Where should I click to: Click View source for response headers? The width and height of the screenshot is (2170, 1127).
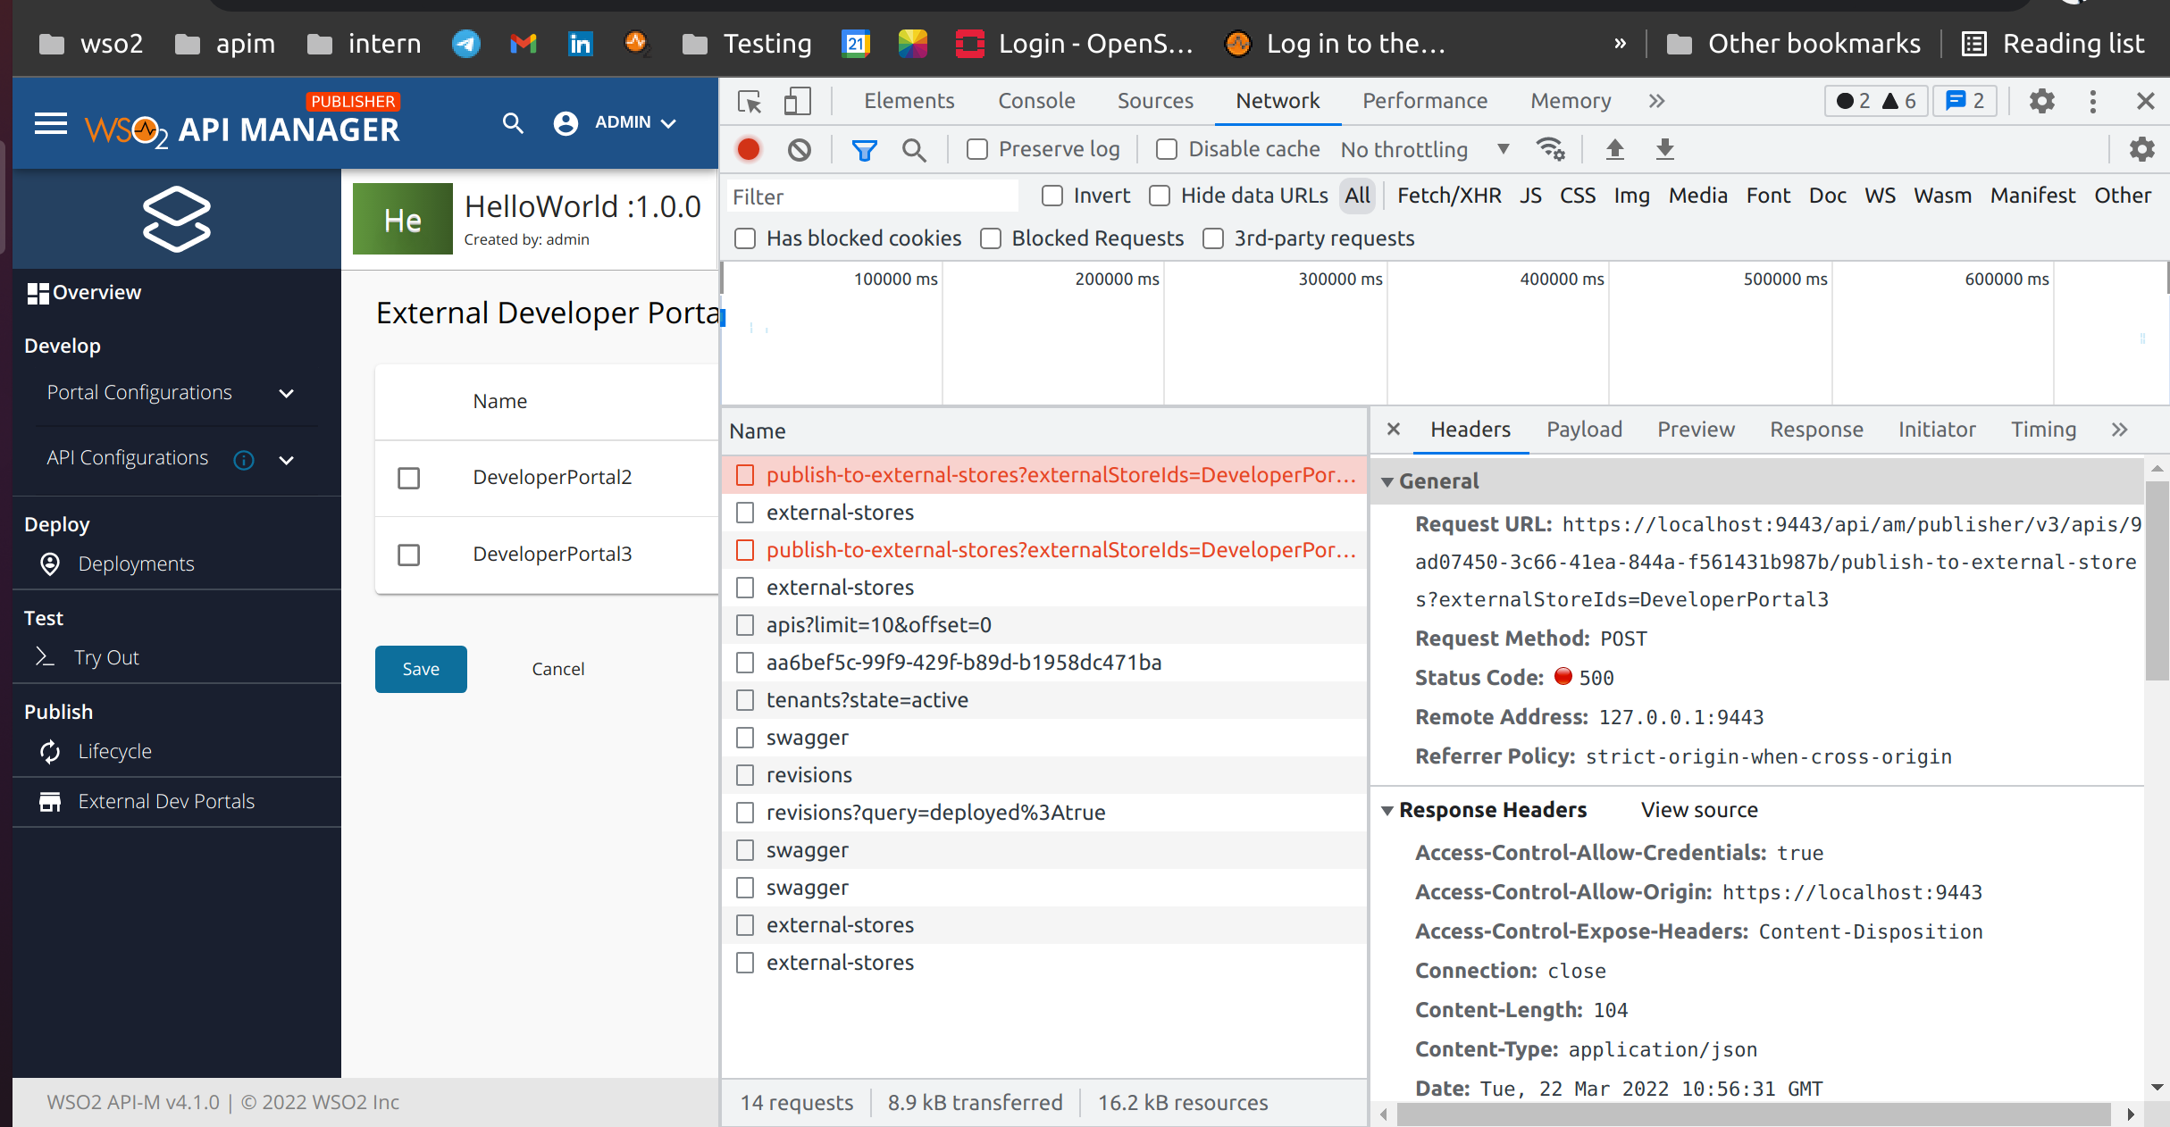(x=1698, y=809)
